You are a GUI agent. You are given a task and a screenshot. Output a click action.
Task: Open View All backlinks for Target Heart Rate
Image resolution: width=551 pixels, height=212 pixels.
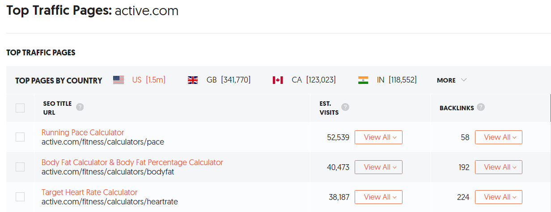click(x=499, y=197)
